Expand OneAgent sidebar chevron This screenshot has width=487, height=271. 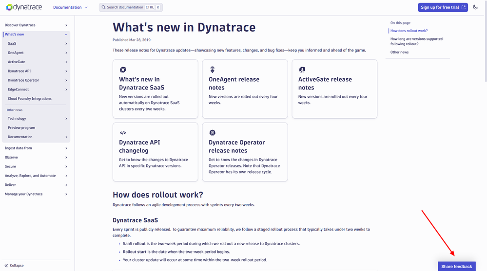66,53
